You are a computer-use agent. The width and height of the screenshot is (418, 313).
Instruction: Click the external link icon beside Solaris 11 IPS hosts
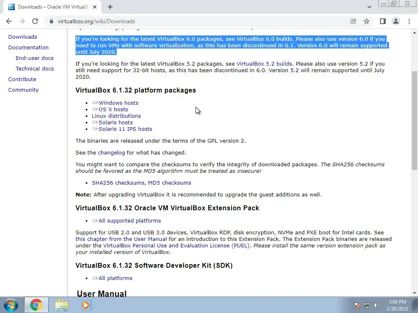point(95,129)
